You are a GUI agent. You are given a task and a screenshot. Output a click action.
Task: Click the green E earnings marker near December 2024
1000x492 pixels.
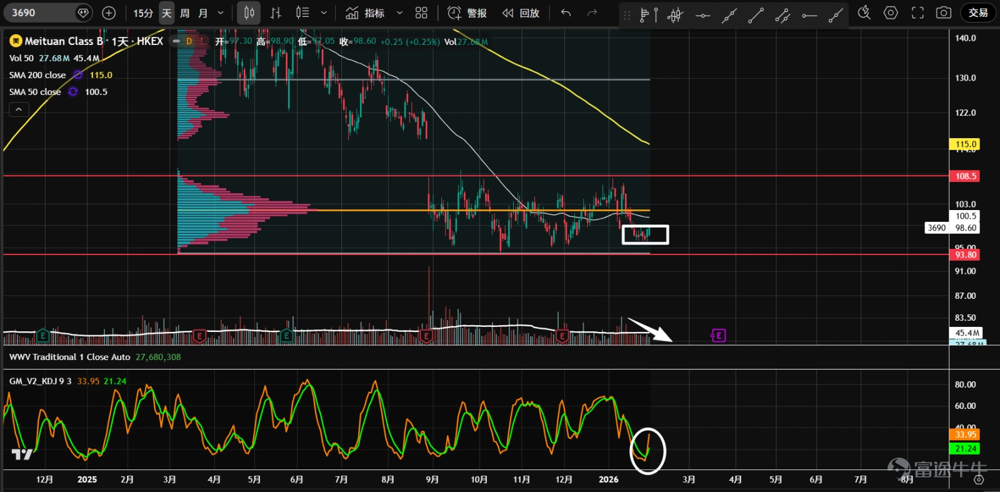(42, 336)
